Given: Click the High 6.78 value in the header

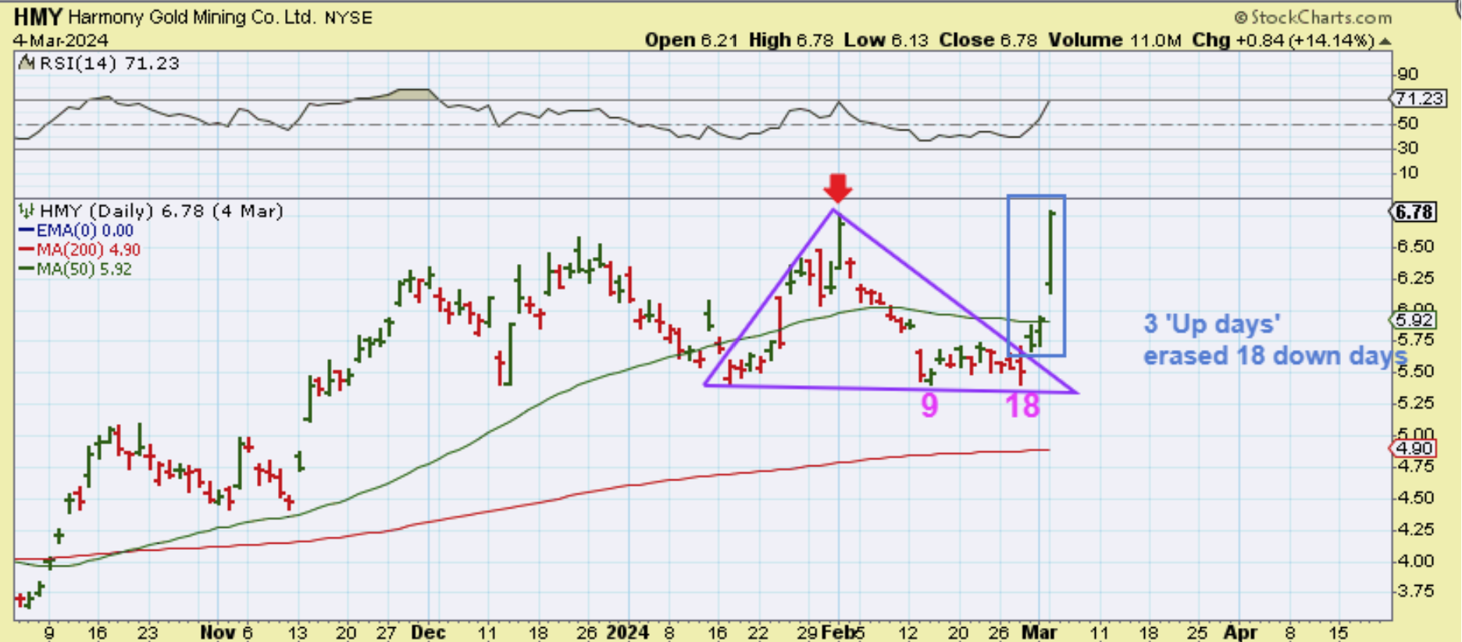Looking at the screenshot, I should pyautogui.click(x=791, y=40).
